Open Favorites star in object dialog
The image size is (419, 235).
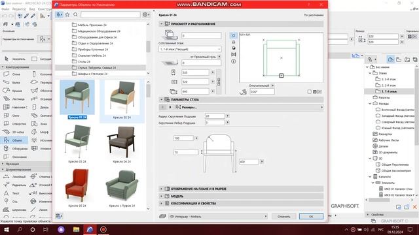tap(67, 14)
